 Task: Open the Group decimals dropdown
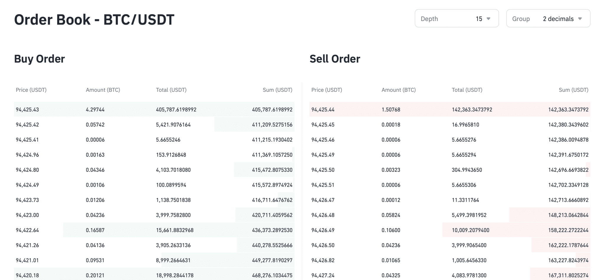coord(548,18)
